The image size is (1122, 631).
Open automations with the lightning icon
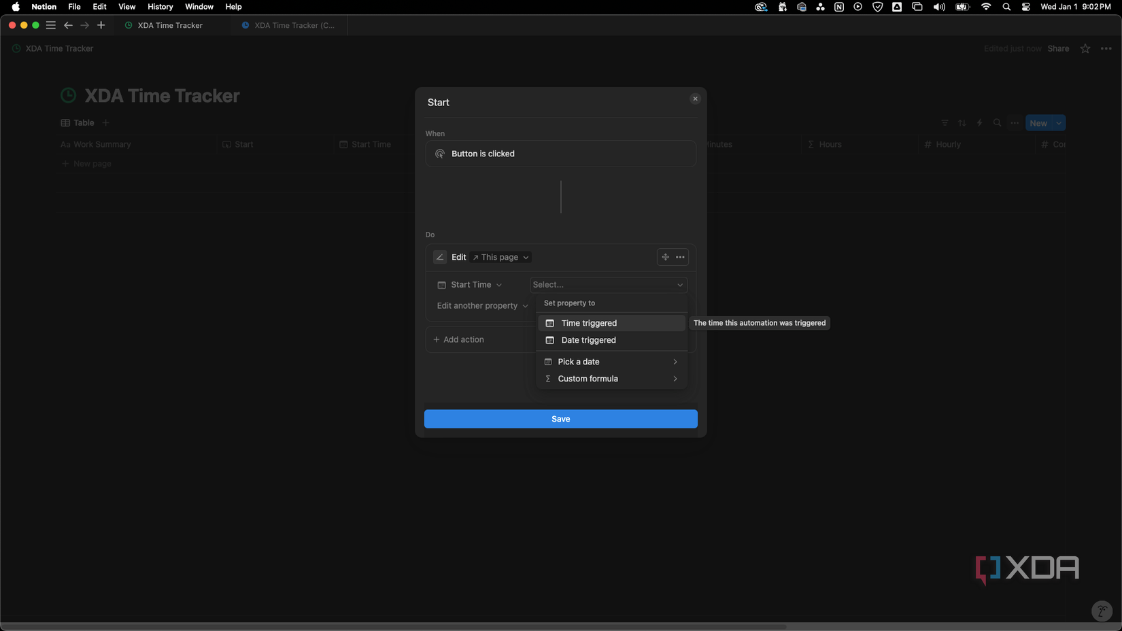click(x=980, y=123)
